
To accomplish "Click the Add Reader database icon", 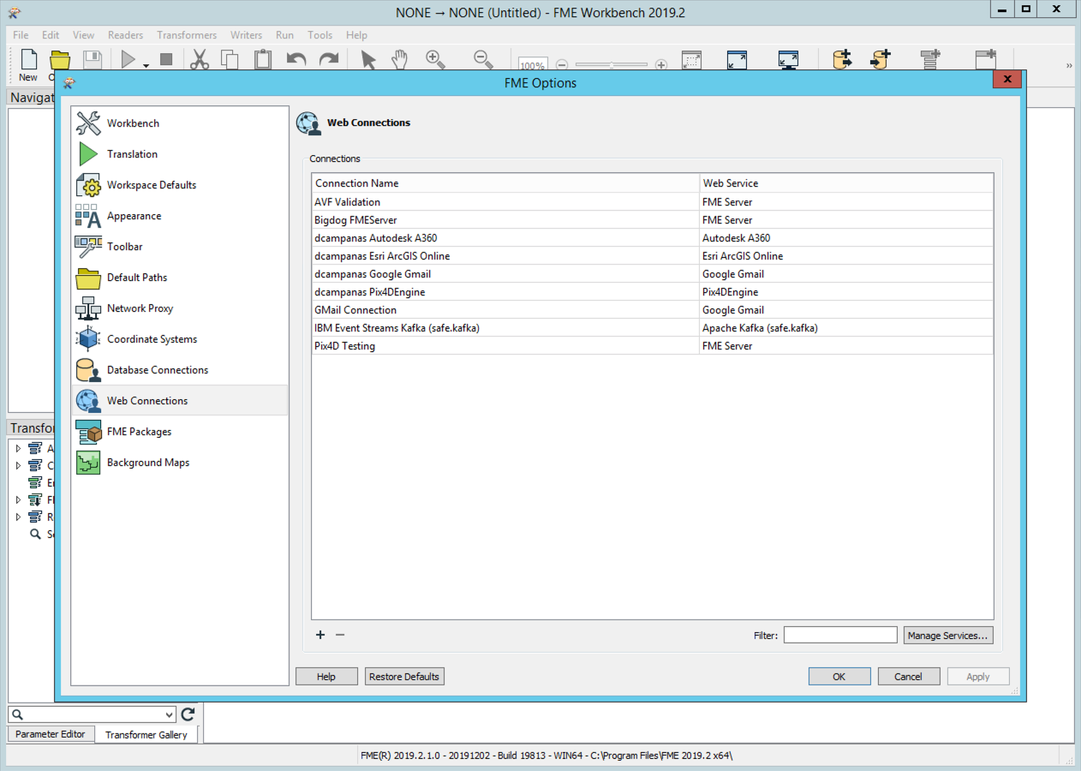I will [843, 60].
